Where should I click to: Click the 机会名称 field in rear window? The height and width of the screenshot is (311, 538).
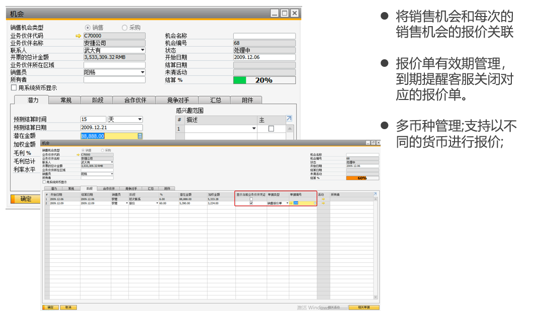coord(264,36)
